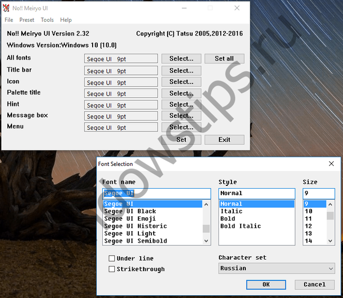Click Select... for All fonts
This screenshot has height=298, width=343.
(x=181, y=59)
